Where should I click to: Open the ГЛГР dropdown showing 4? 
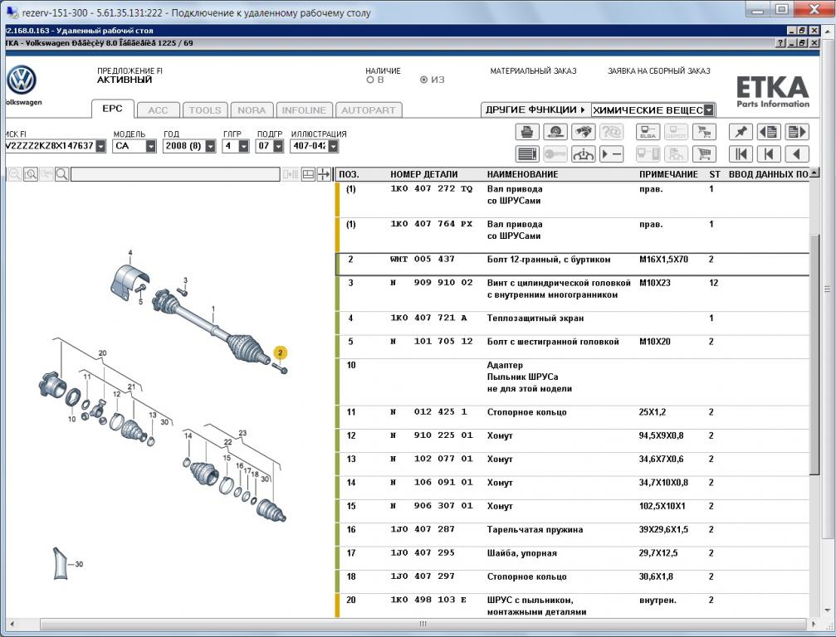tap(243, 146)
